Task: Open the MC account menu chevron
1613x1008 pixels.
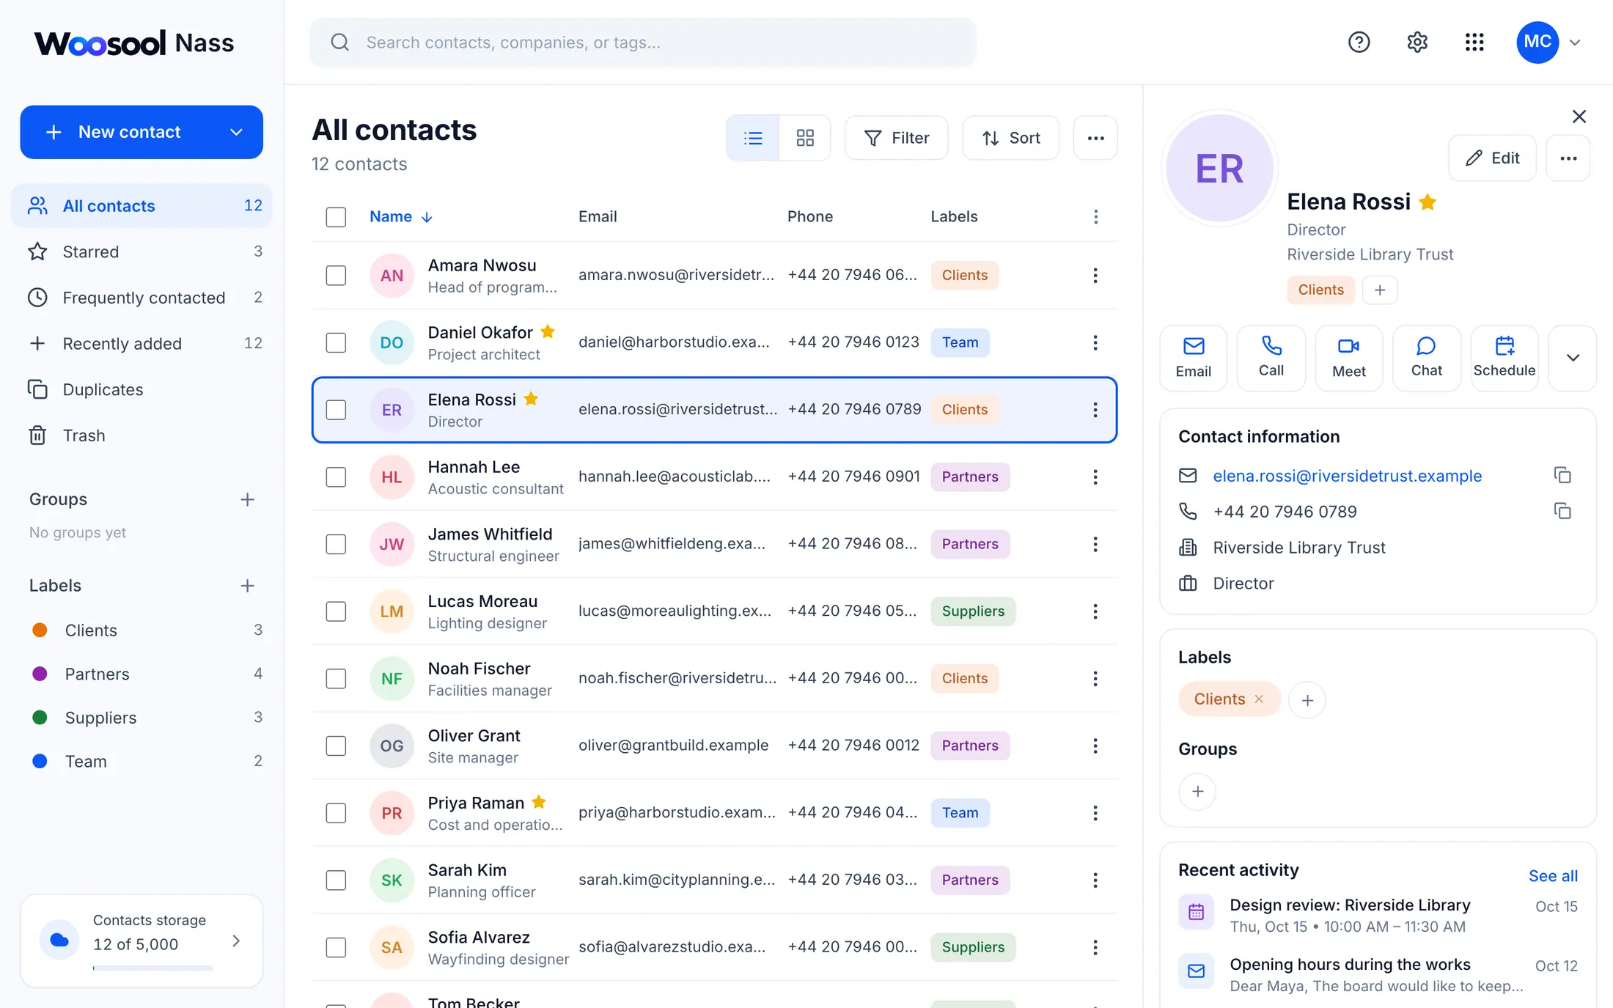Action: (1574, 43)
